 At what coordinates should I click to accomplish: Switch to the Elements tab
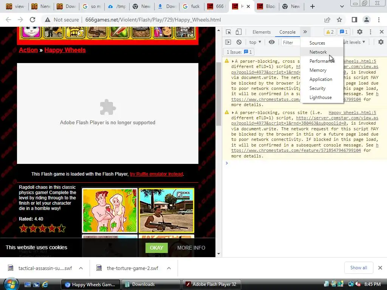tap(262, 32)
